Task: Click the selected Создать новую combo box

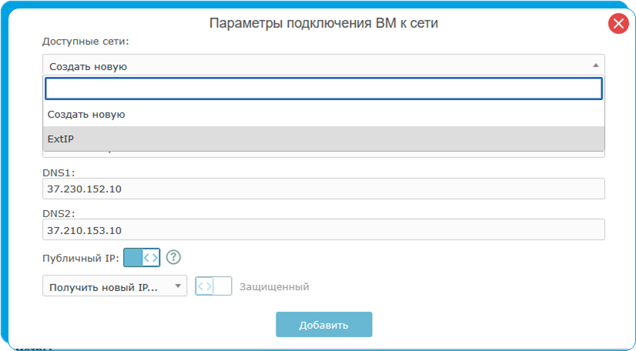Action: (308, 65)
